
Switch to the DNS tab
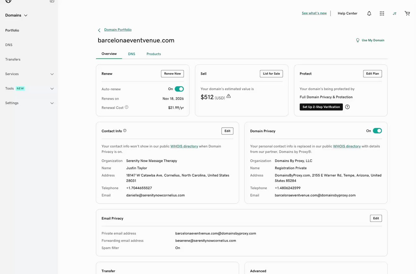132,54
